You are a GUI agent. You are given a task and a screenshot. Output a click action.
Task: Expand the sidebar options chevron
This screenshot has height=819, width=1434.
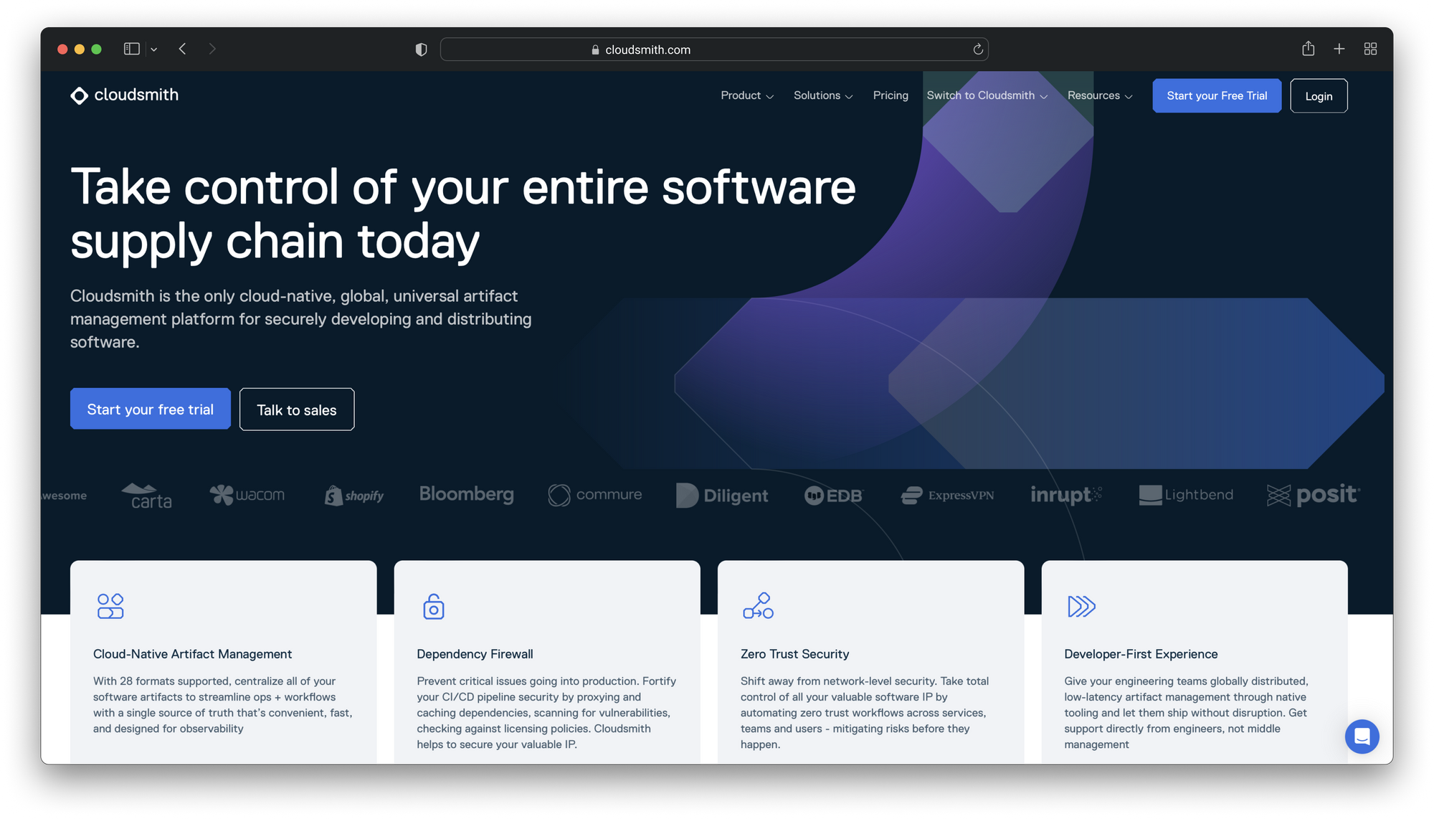(154, 49)
